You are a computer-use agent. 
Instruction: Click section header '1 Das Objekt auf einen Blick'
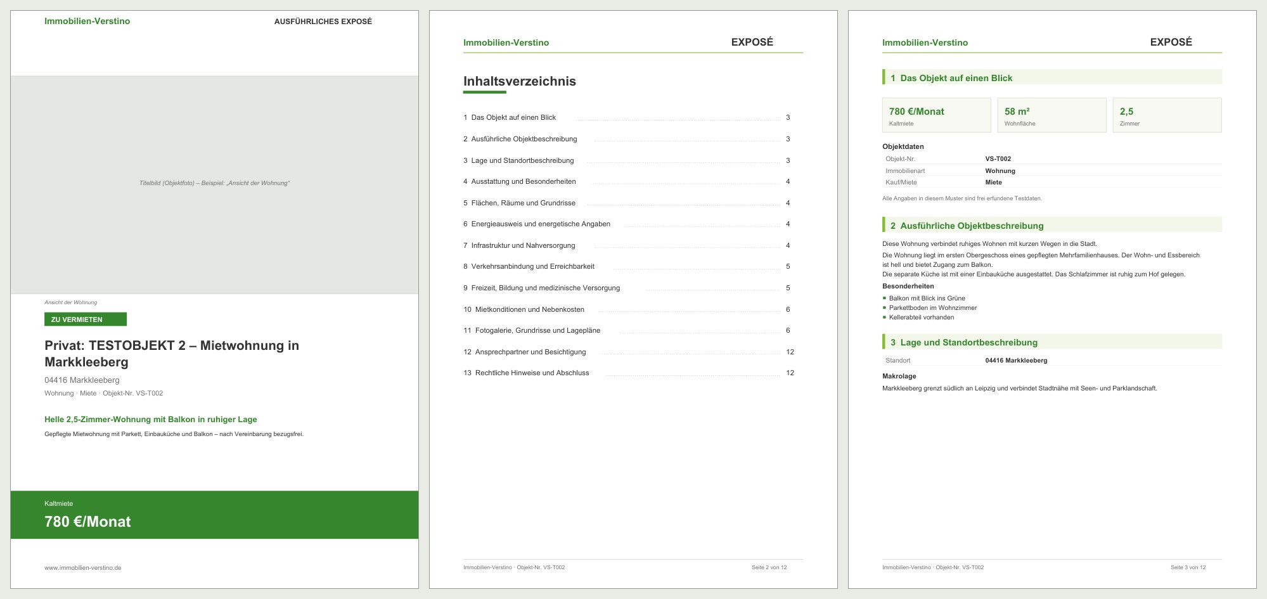(1052, 77)
